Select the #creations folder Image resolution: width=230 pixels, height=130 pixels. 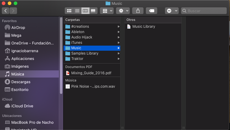coord(92,27)
